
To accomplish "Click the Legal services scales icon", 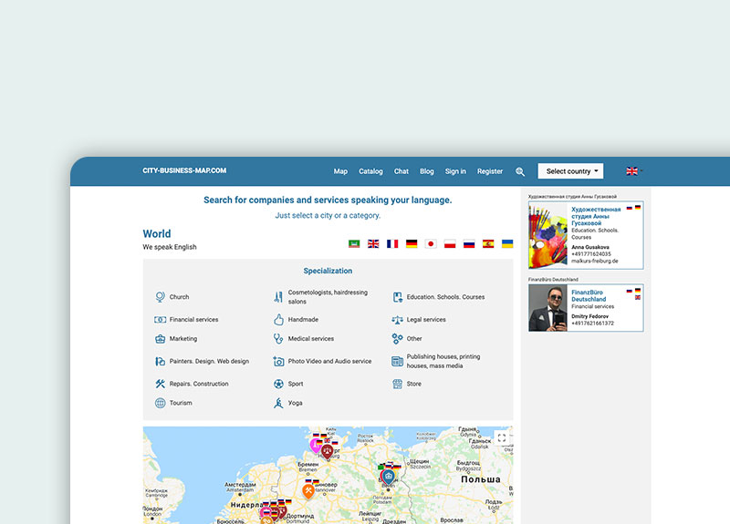I will 397,320.
